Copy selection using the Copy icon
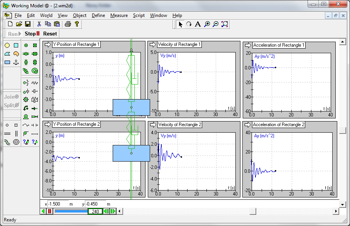350x226 pixels. (48, 24)
